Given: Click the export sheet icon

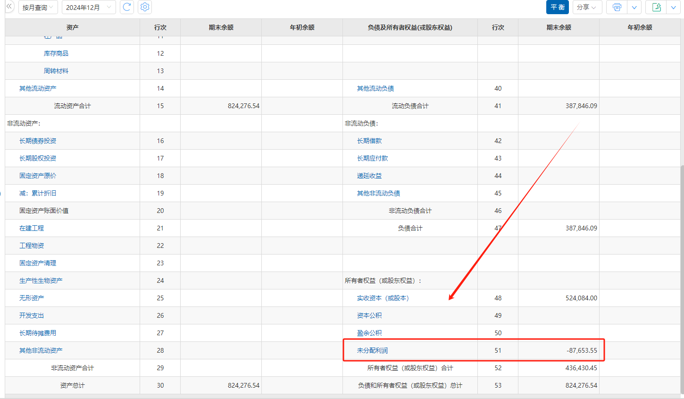Looking at the screenshot, I should 656,7.
